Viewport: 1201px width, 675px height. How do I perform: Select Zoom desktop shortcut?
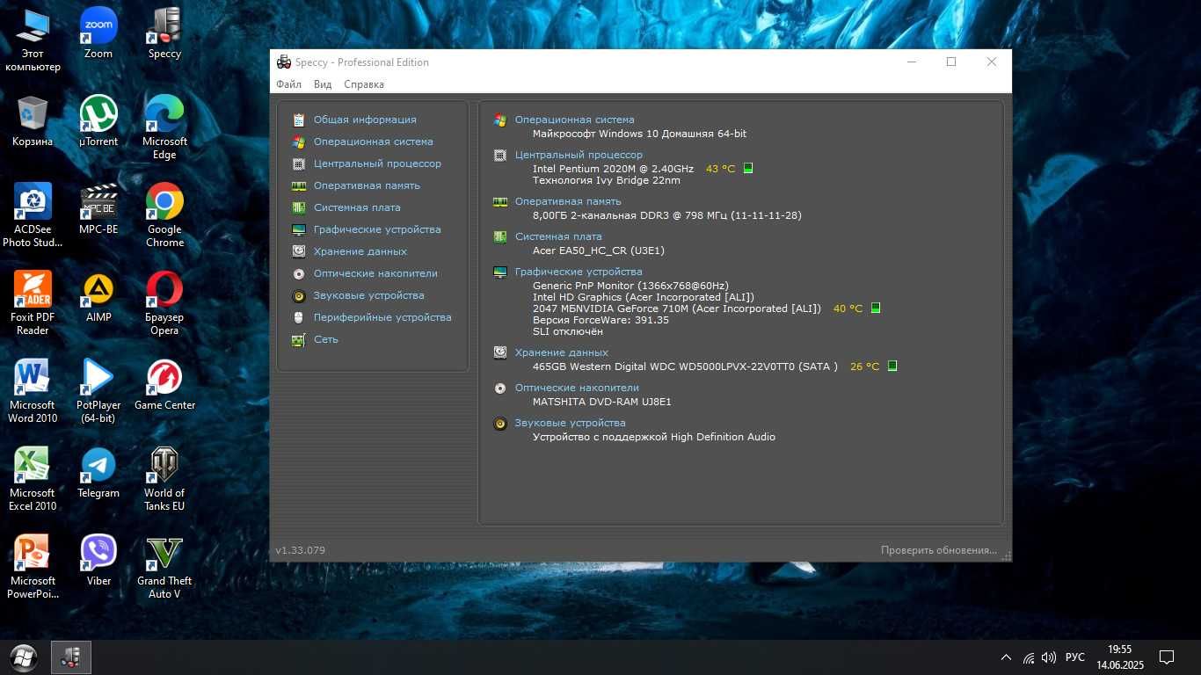tap(98, 33)
